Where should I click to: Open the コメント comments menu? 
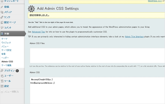click(8, 28)
